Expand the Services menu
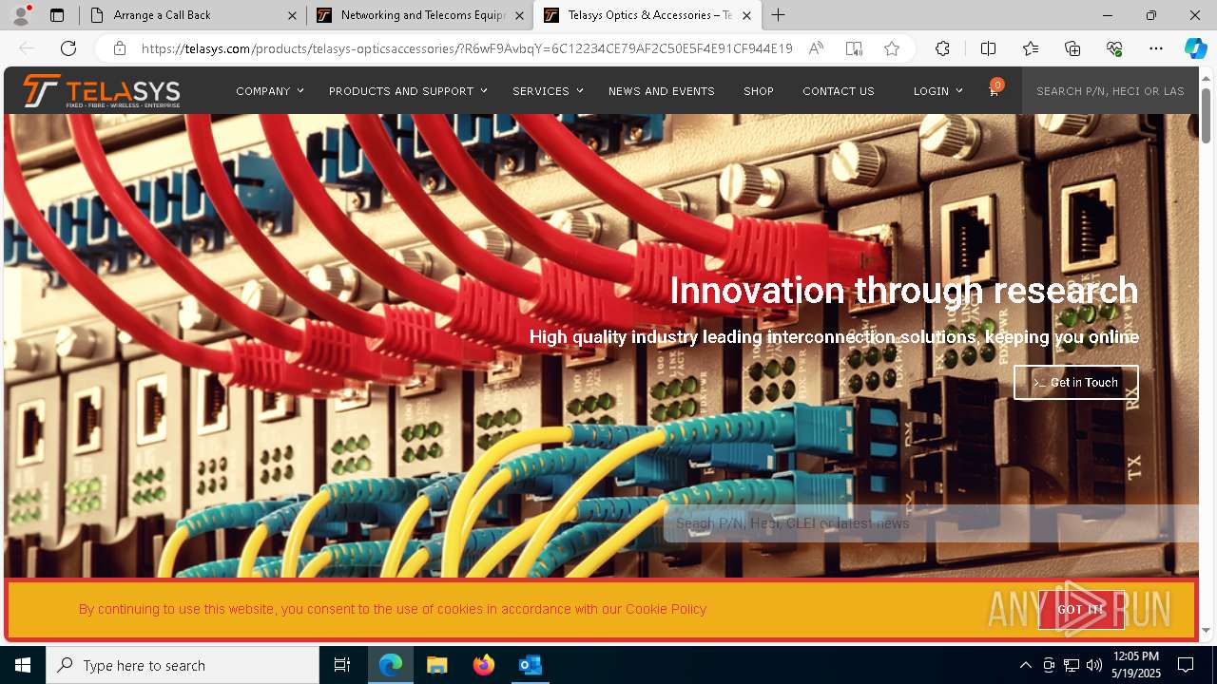1217x684 pixels. 548,91
